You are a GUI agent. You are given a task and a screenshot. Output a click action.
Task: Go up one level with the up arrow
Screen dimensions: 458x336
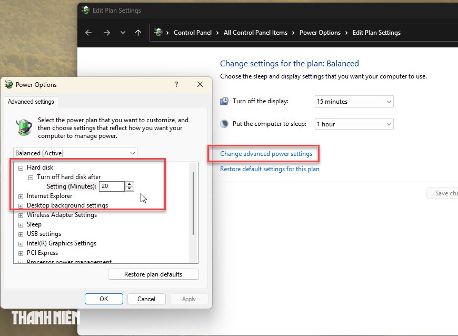[x=138, y=33]
